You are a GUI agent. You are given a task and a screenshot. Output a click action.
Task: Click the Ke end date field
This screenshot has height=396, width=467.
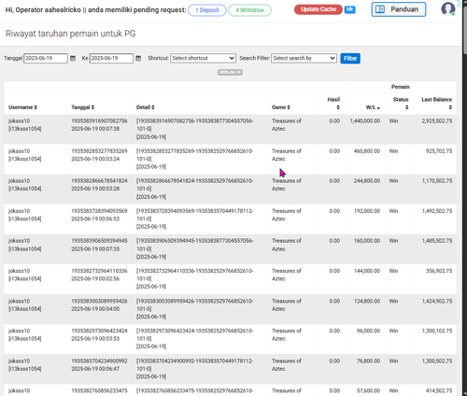tap(111, 58)
